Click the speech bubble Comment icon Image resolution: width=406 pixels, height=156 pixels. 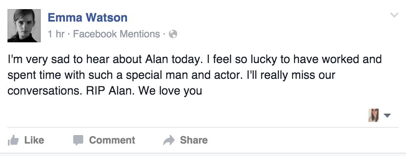(x=78, y=140)
